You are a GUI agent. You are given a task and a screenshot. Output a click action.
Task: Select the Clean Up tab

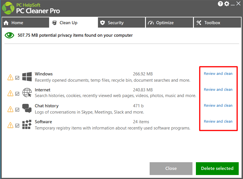73,22
